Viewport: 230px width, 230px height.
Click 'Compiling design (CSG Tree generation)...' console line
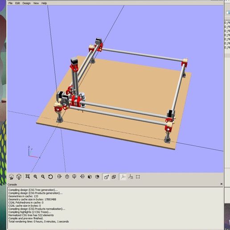point(33,190)
